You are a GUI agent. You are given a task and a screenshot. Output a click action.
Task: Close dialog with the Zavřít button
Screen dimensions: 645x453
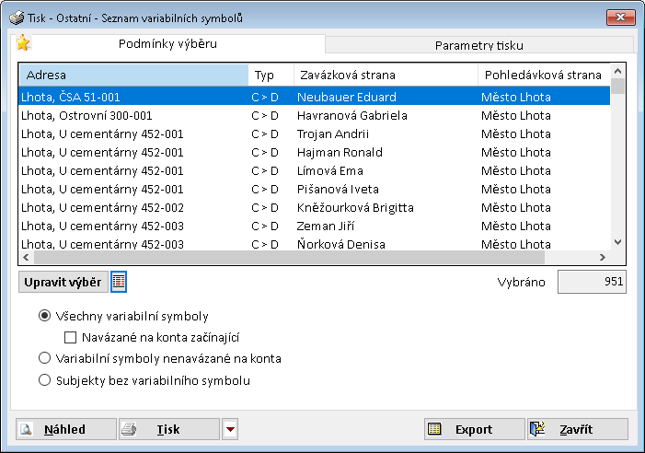[x=578, y=429]
